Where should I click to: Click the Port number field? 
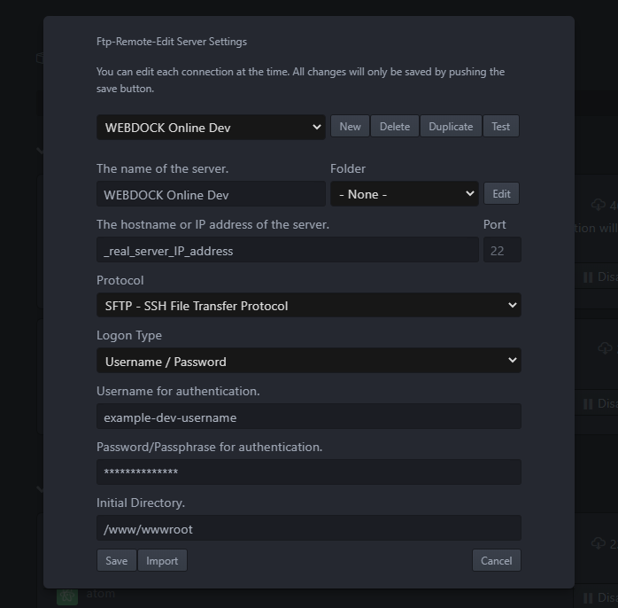[501, 250]
